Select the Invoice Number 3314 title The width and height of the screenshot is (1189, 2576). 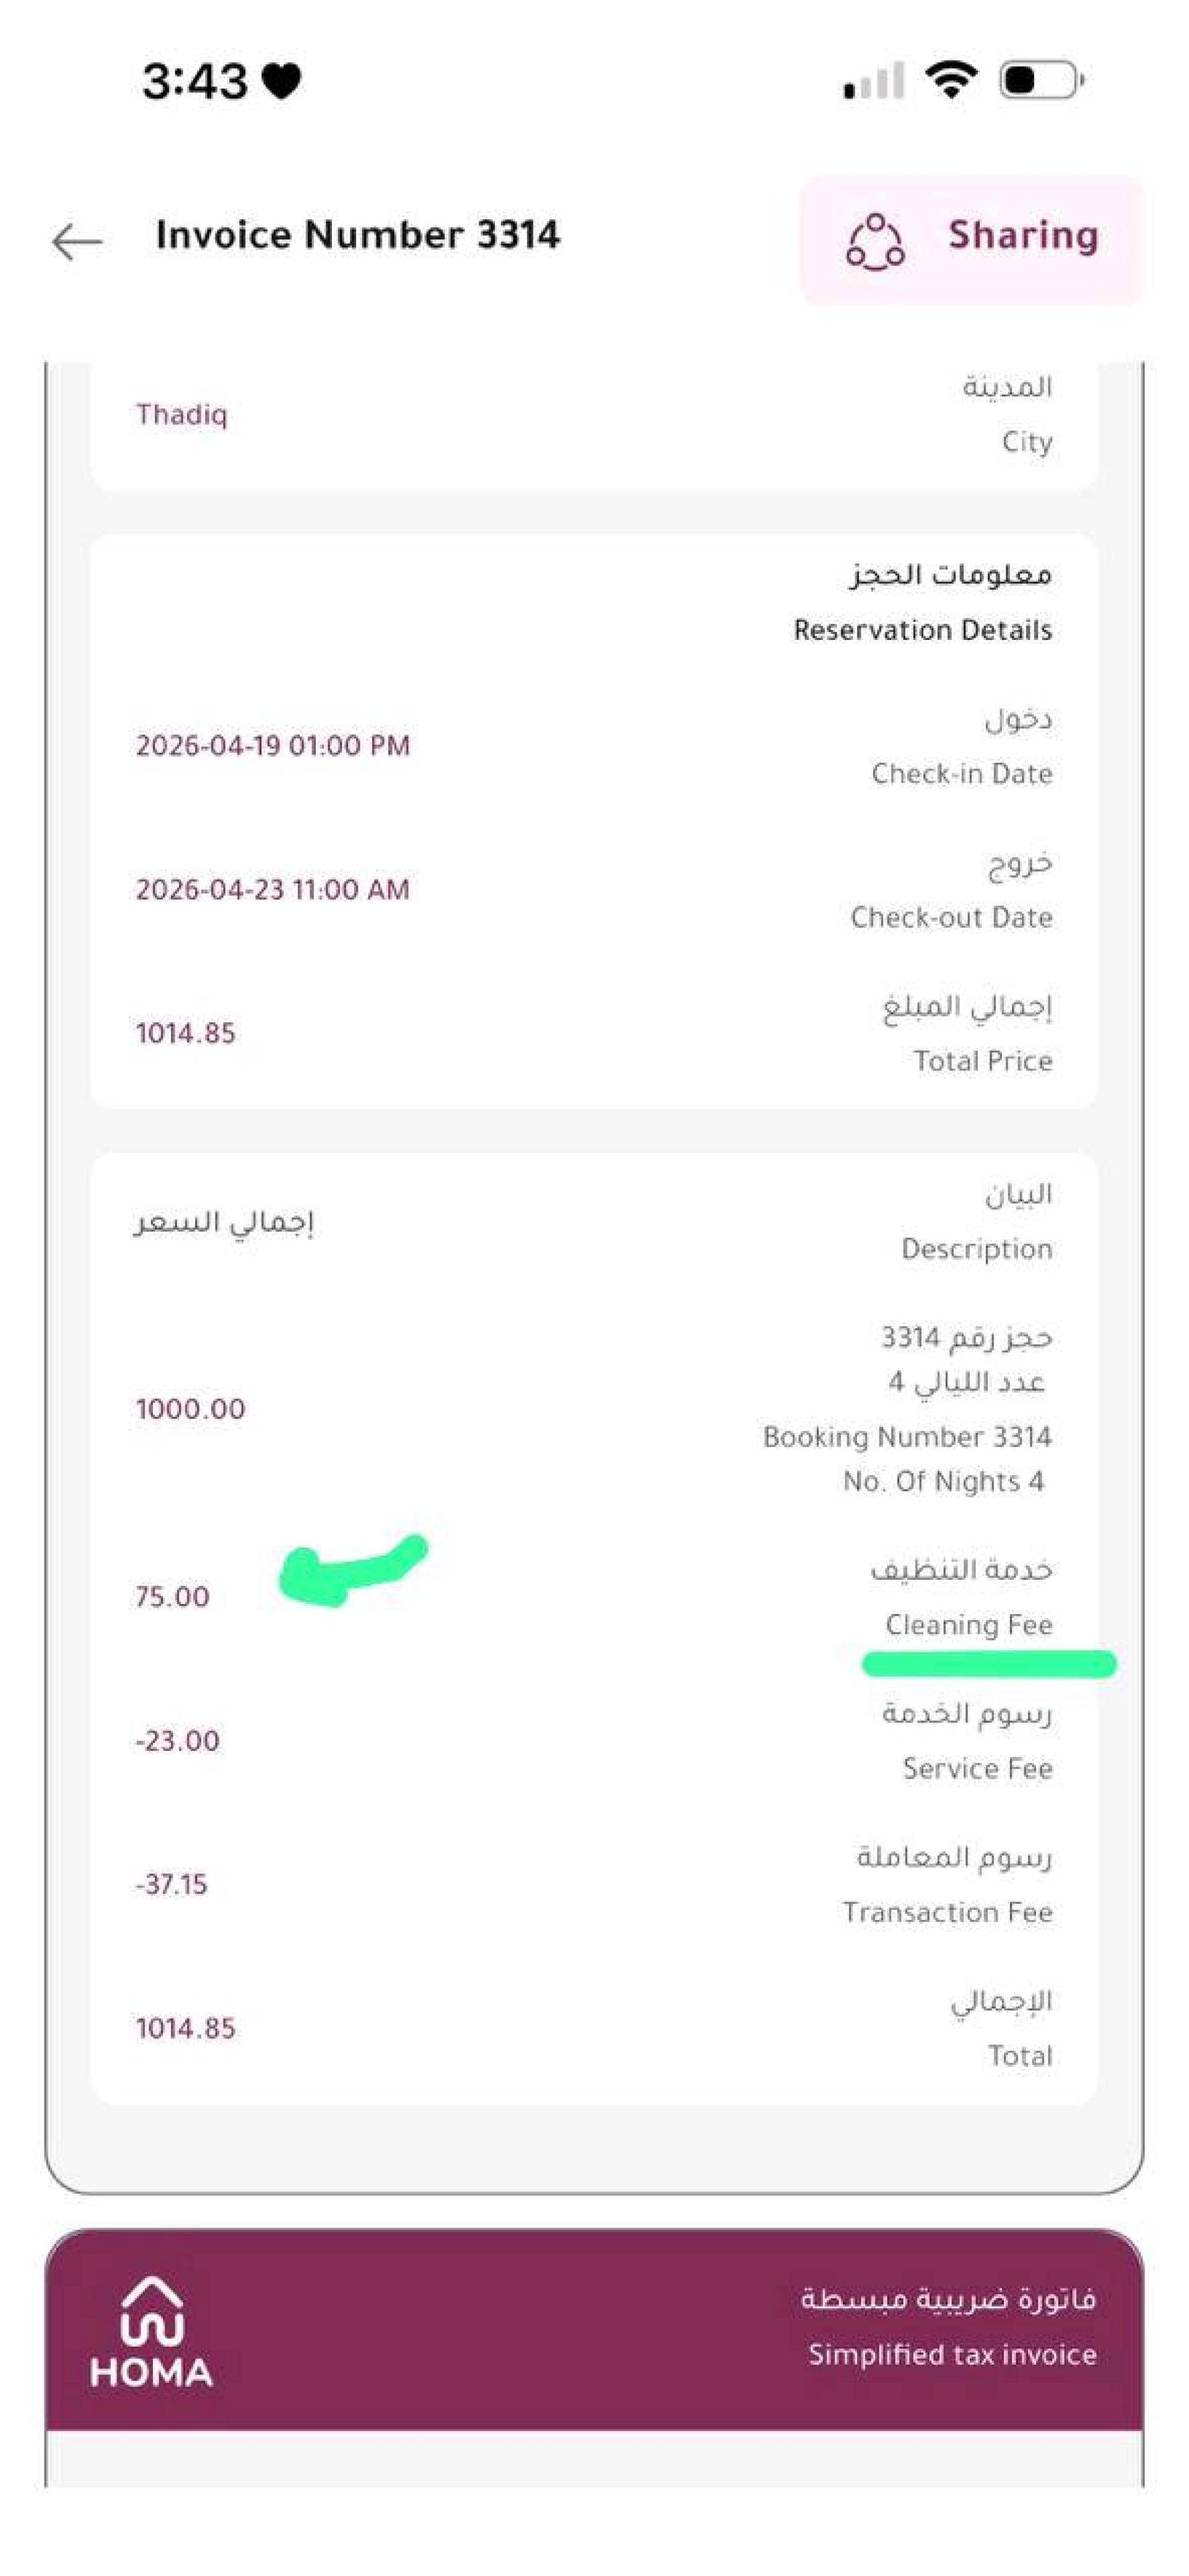click(x=357, y=235)
